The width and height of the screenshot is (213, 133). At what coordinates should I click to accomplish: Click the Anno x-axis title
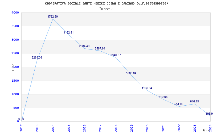tap(207, 130)
